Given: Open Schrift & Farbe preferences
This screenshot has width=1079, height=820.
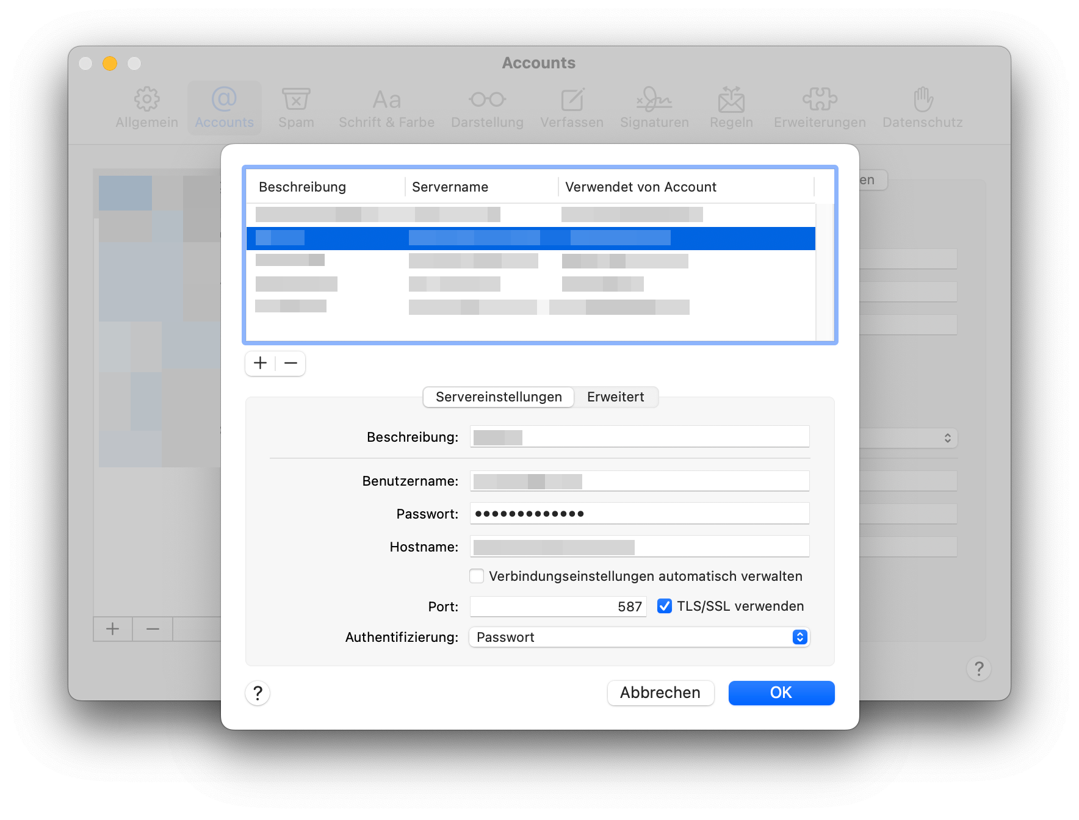Looking at the screenshot, I should pos(386,108).
